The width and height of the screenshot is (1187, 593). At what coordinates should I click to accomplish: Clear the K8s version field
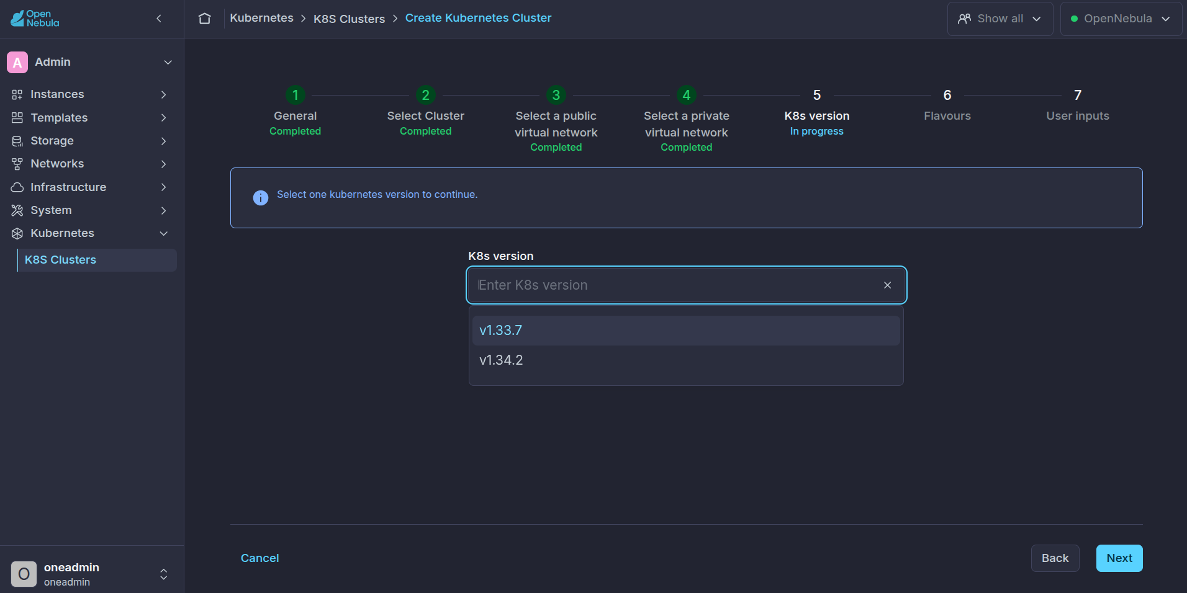(x=888, y=285)
